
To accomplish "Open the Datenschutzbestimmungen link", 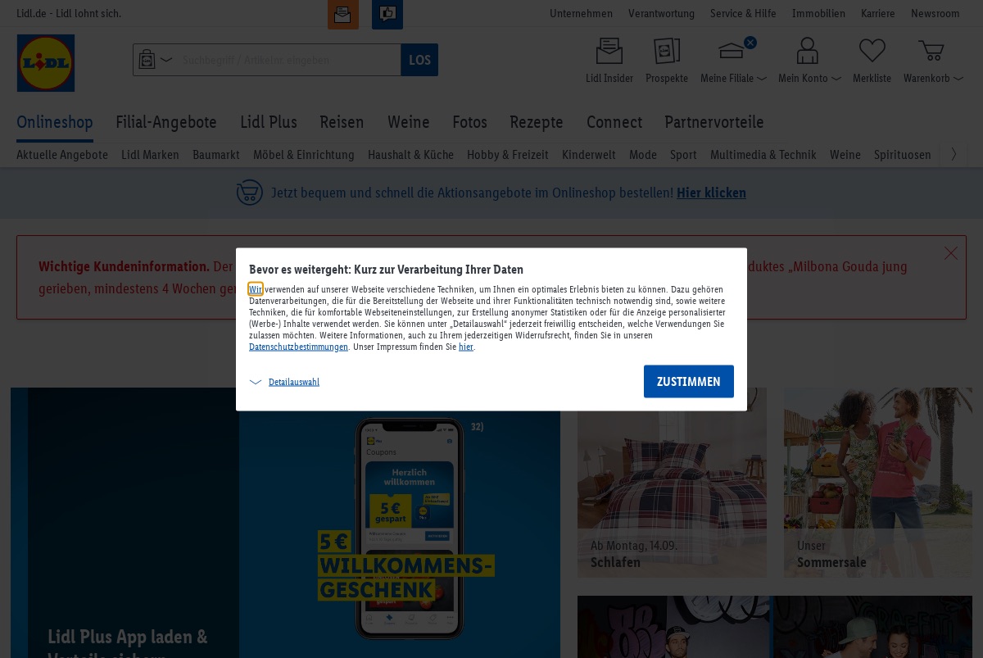I will coord(299,347).
